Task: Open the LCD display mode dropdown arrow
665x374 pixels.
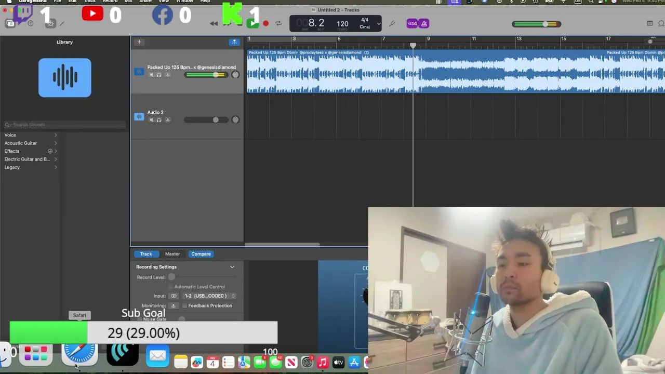Action: 379,23
